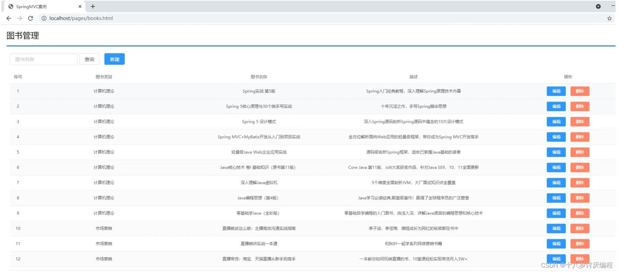The width and height of the screenshot is (618, 272).
Task: Bookmark this page with star icon
Action: [609, 18]
